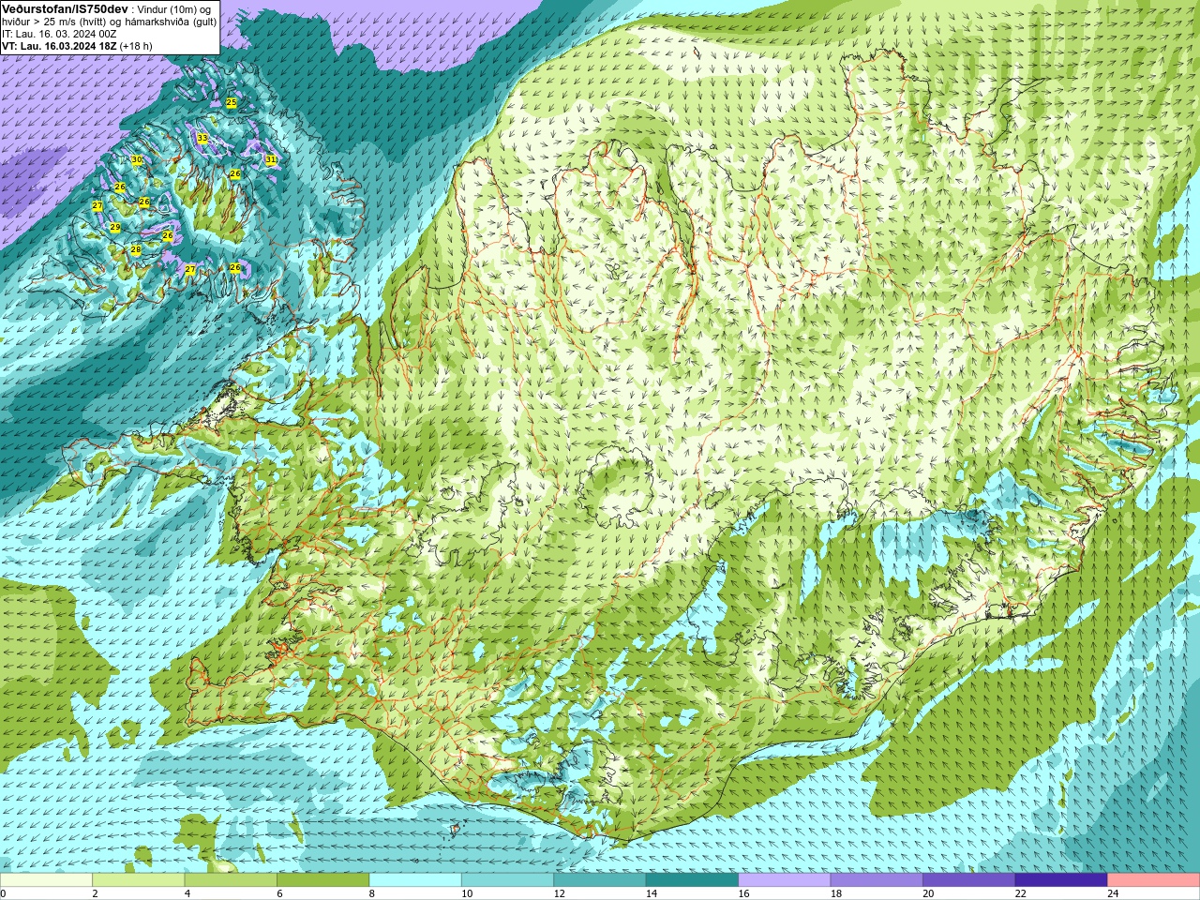
Task: Click the legend scale value 20
Action: click(928, 894)
